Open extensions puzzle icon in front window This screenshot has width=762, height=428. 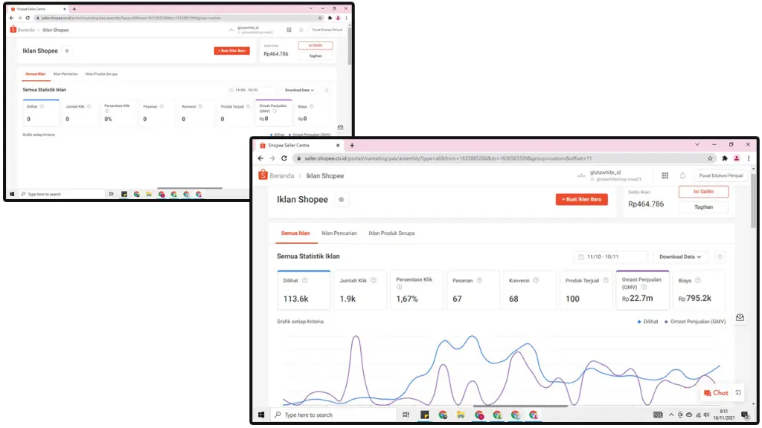pyautogui.click(x=725, y=158)
